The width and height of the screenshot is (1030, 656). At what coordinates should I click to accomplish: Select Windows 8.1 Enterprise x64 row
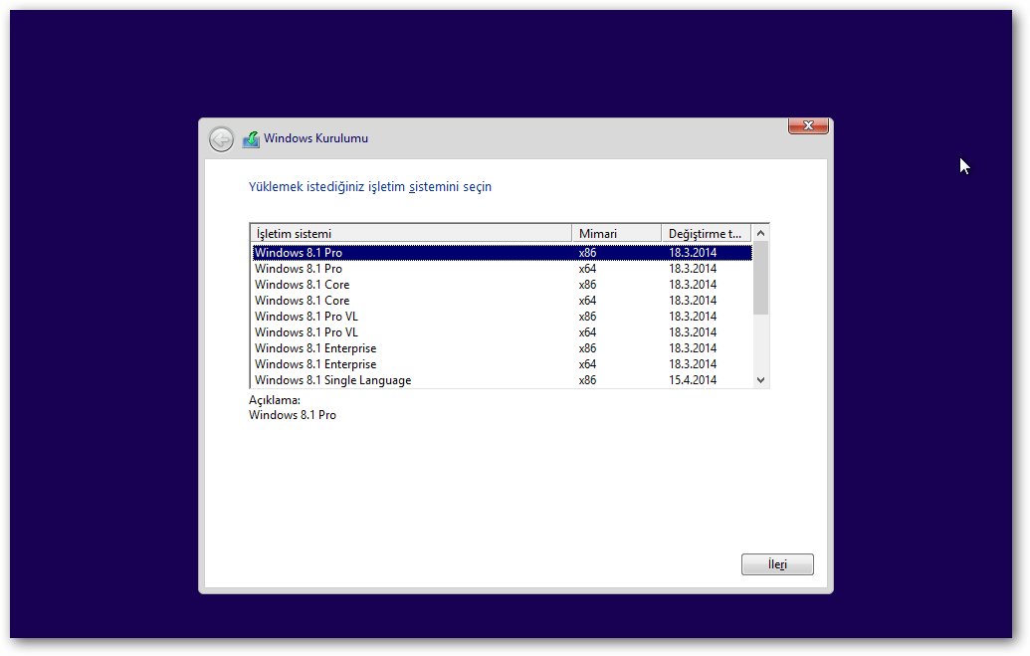503,364
